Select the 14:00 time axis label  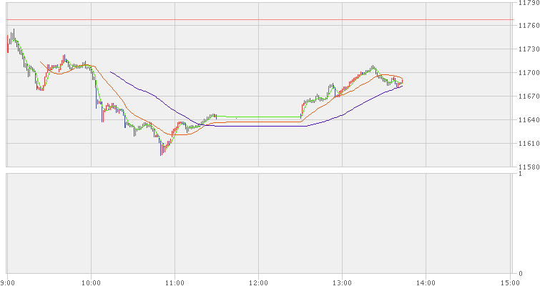[x=426, y=280]
